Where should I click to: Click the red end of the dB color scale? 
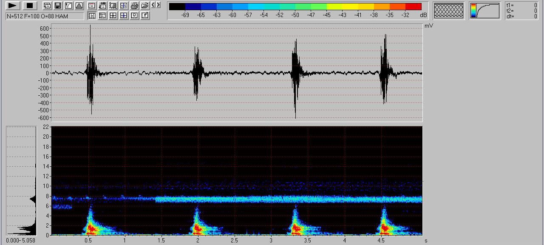click(413, 6)
